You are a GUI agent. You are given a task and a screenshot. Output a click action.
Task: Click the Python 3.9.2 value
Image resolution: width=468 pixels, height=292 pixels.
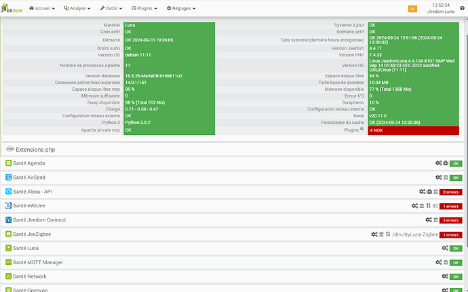tap(138, 123)
